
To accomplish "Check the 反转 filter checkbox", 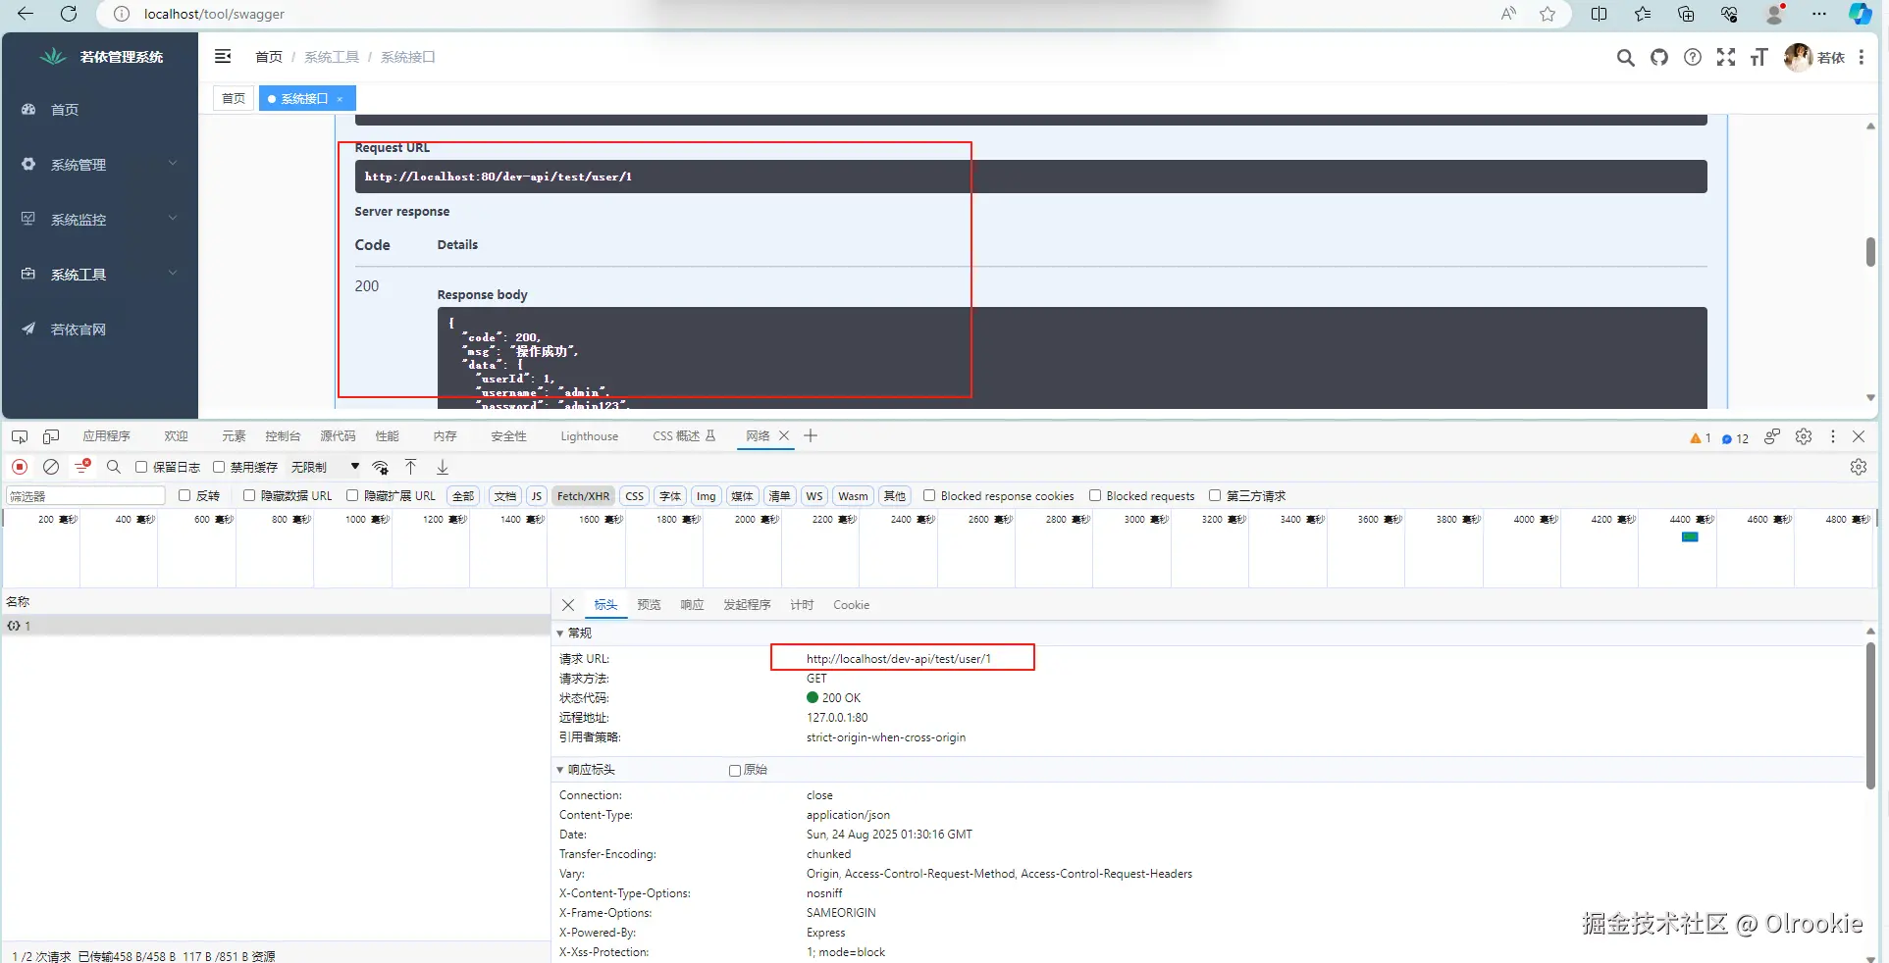I will [x=184, y=495].
